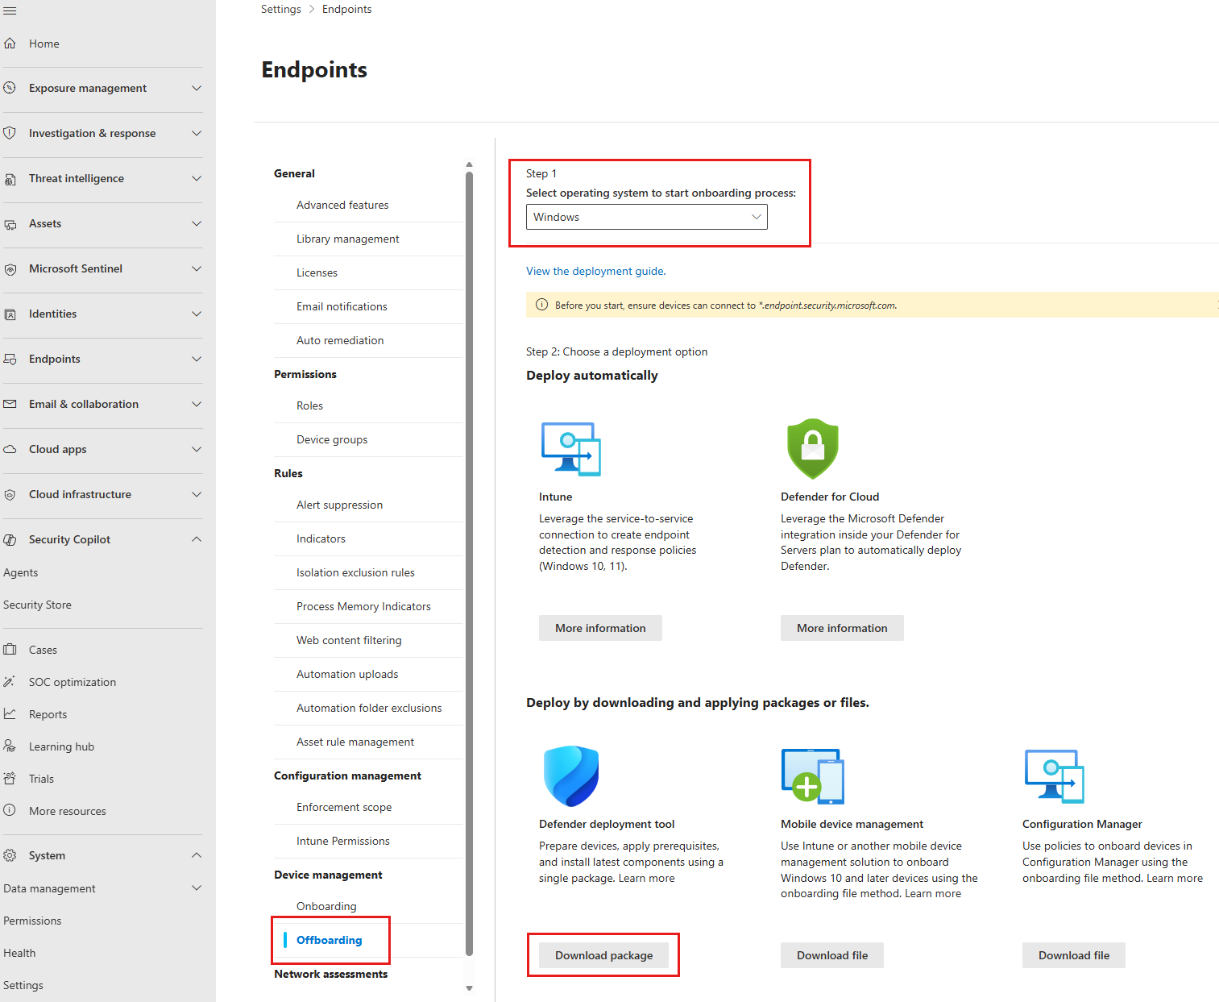Click the SOC optimization wand icon
The width and height of the screenshot is (1219, 1002).
[10, 682]
